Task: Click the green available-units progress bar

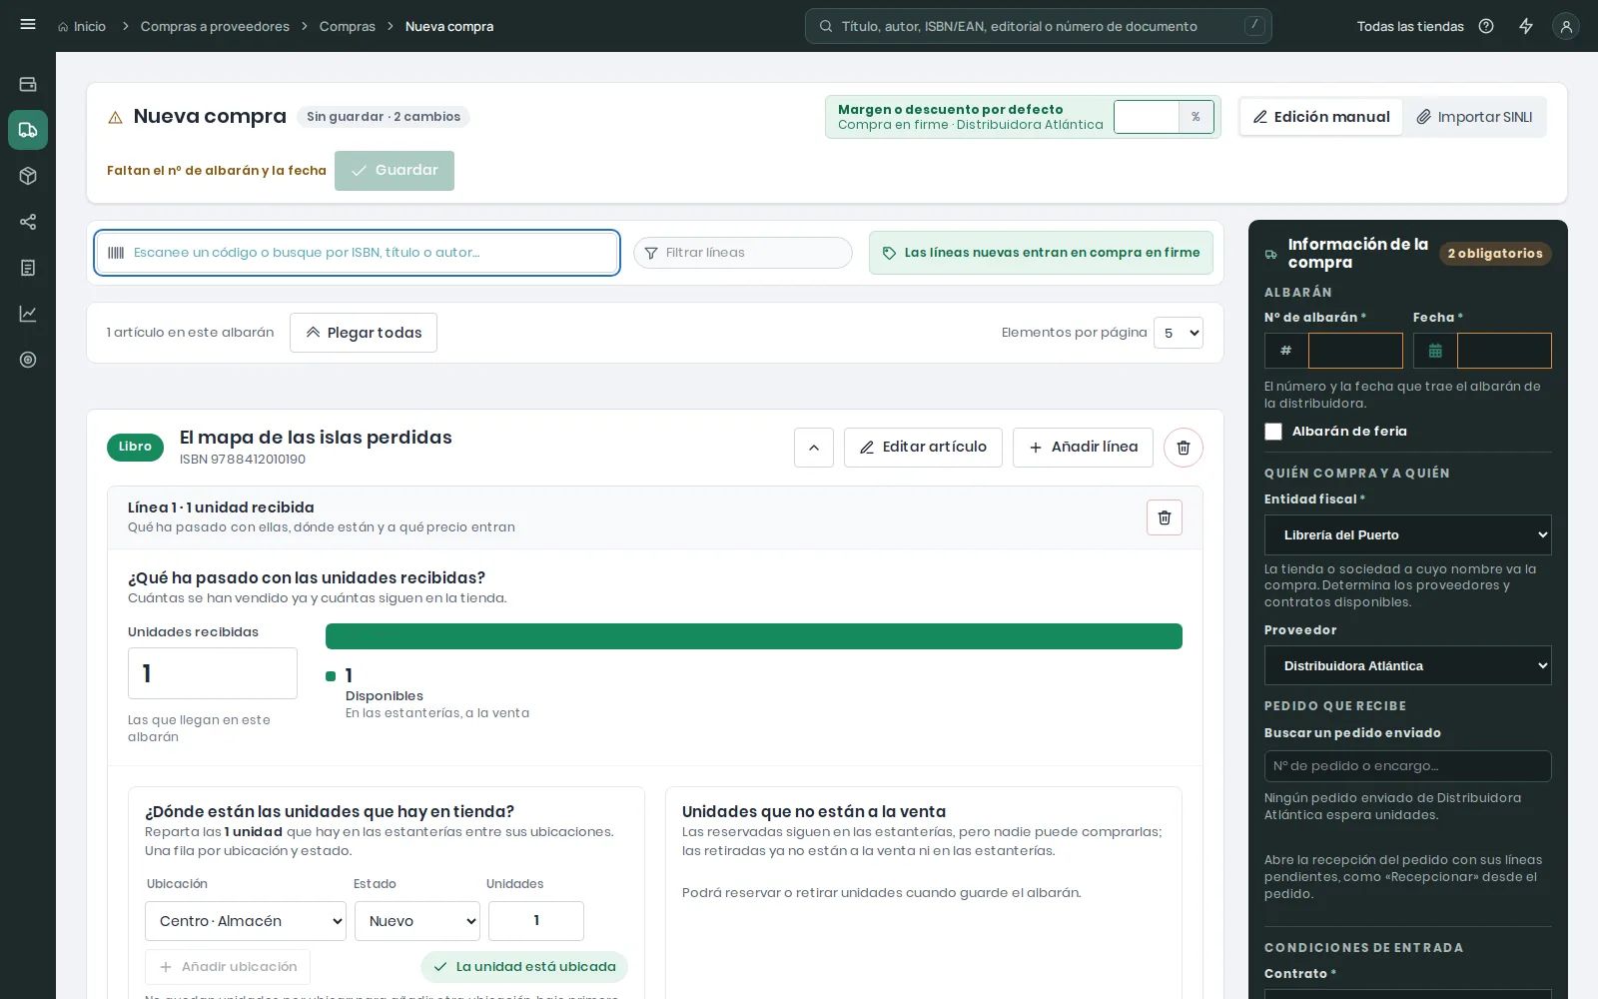Action: tap(754, 636)
